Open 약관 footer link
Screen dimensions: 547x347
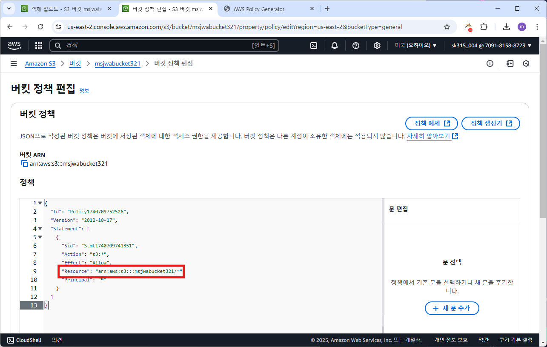pyautogui.click(x=484, y=340)
